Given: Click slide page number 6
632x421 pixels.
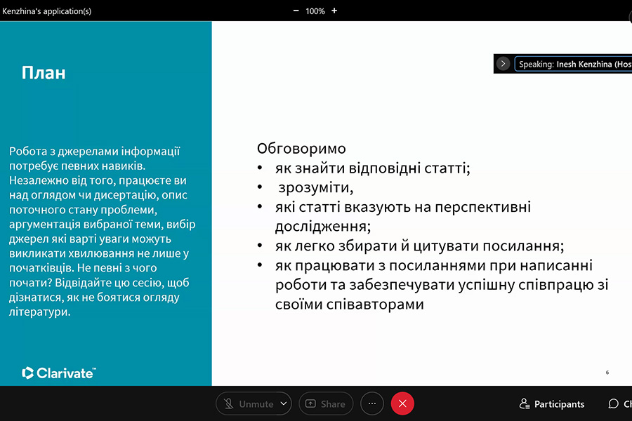Looking at the screenshot, I should [x=607, y=373].
